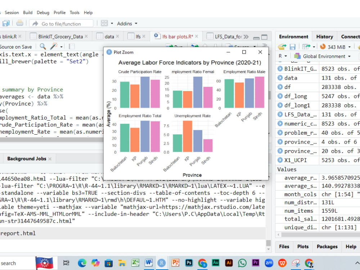Click blue expand icon next to data
The height and width of the screenshot is (270, 360).
[x=280, y=78]
